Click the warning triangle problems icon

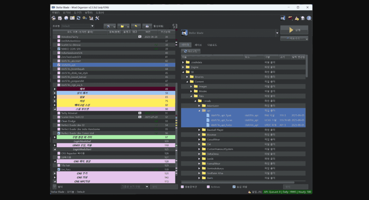click(x=297, y=18)
